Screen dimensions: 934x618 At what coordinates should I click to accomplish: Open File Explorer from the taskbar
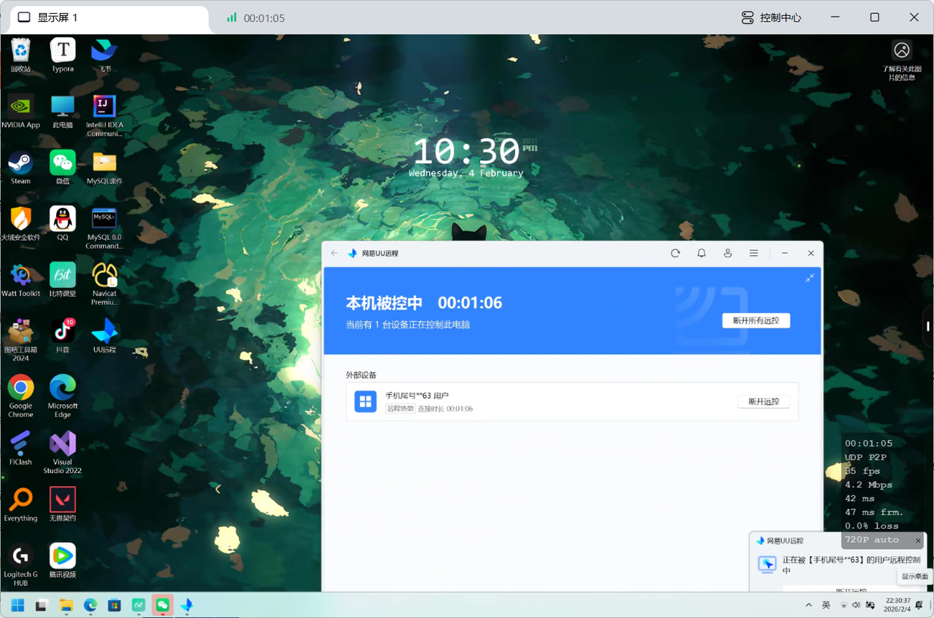pyautogui.click(x=66, y=605)
